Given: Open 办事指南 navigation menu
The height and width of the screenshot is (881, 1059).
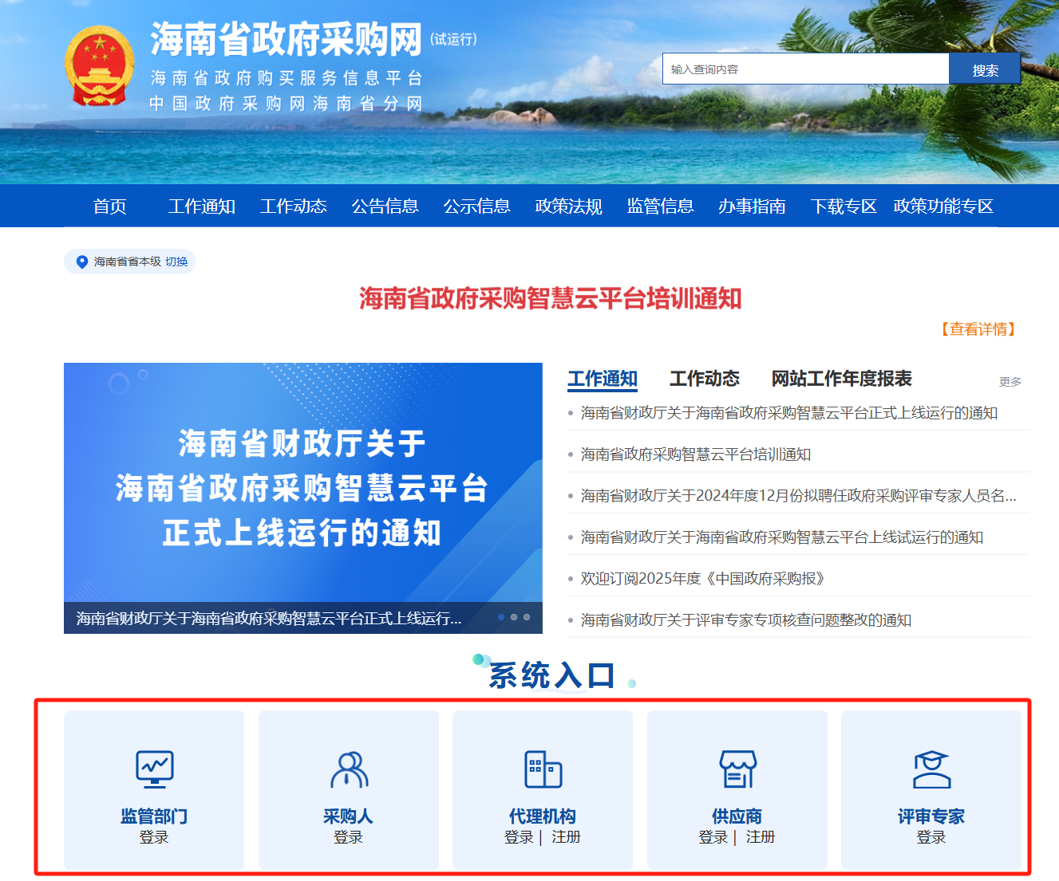Looking at the screenshot, I should click(x=752, y=206).
